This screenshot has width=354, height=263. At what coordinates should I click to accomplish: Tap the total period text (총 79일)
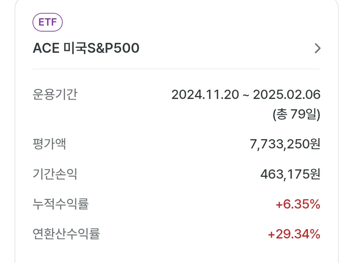(296, 114)
